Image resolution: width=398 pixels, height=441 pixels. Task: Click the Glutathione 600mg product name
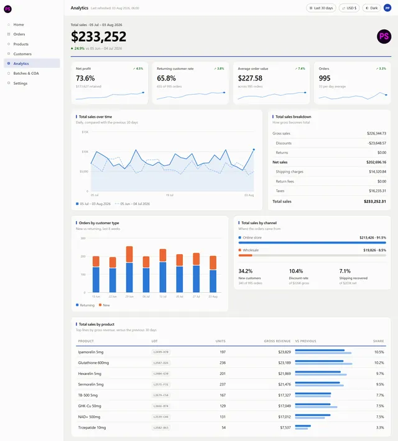(x=93, y=363)
